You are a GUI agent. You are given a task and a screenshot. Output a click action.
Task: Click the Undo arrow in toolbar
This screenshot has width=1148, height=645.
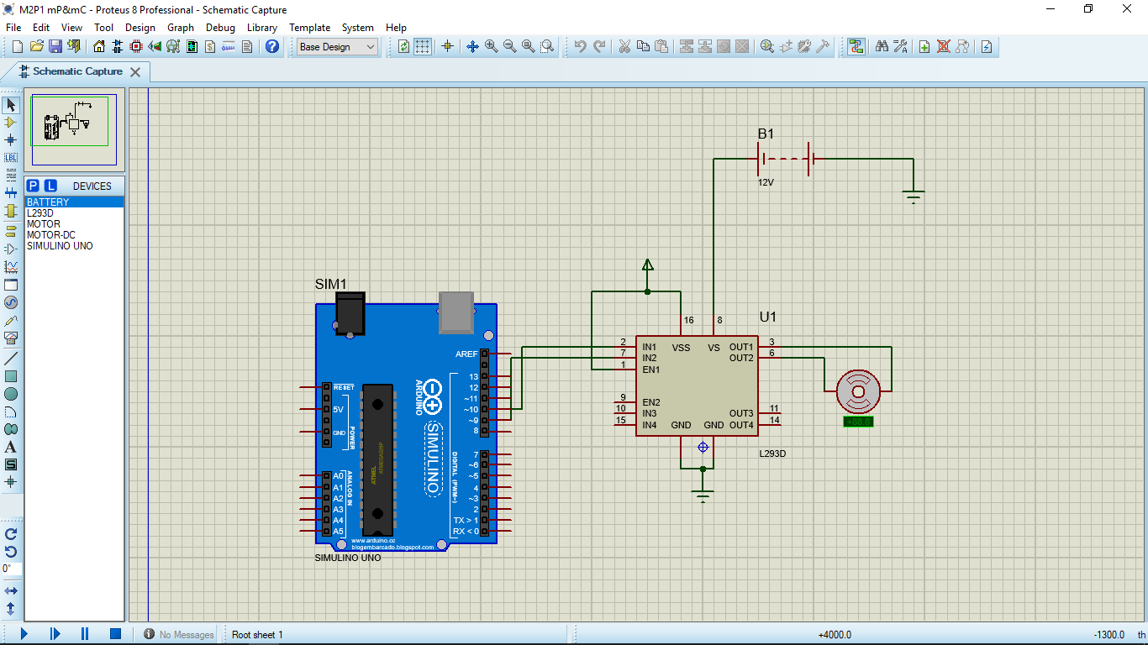[580, 47]
